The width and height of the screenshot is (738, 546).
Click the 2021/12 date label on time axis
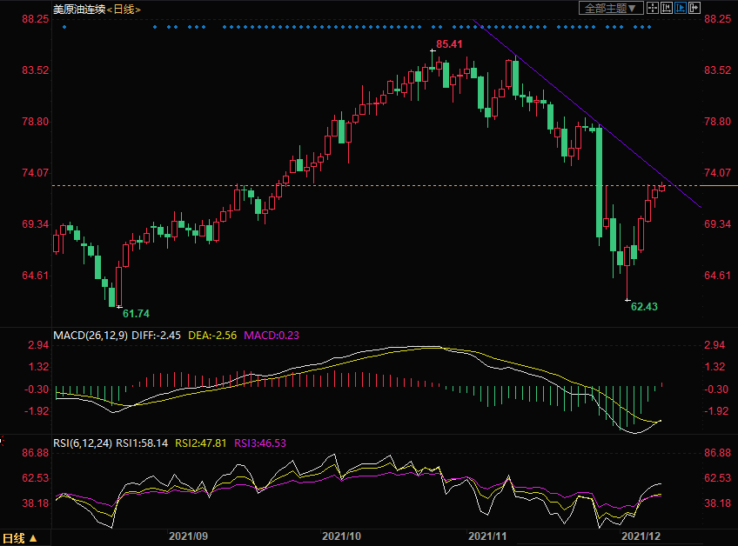point(644,538)
